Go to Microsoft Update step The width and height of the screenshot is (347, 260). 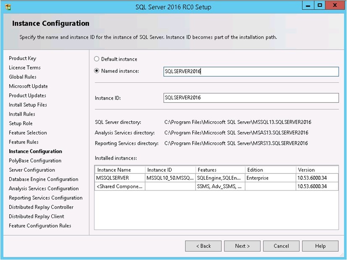pos(29,86)
